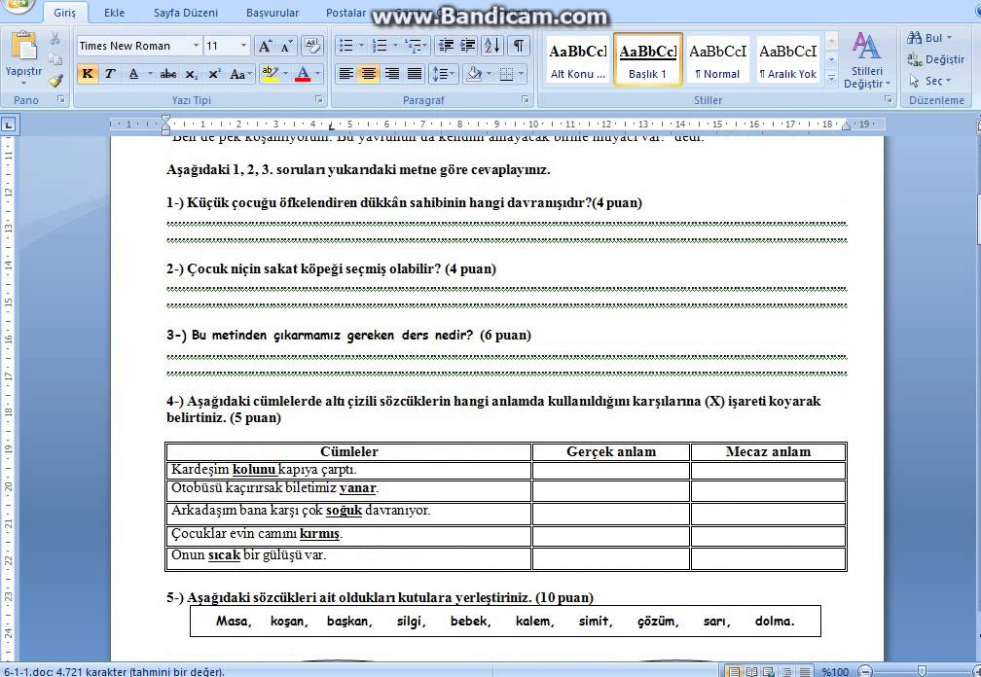The image size is (981, 677).
Task: Expand the styles gallery More arrow
Action: click(x=831, y=78)
